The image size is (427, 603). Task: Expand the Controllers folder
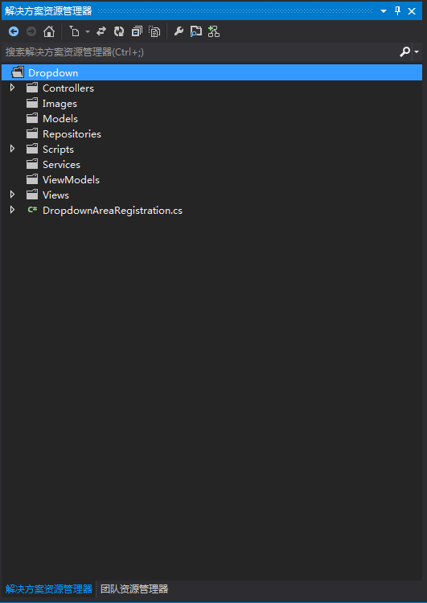tap(12, 88)
